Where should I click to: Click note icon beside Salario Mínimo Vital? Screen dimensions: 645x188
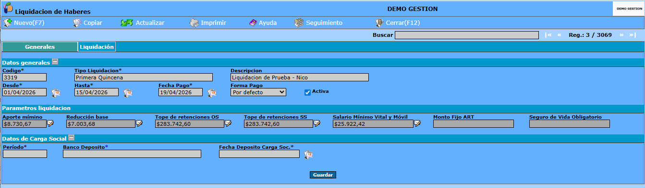tap(417, 123)
